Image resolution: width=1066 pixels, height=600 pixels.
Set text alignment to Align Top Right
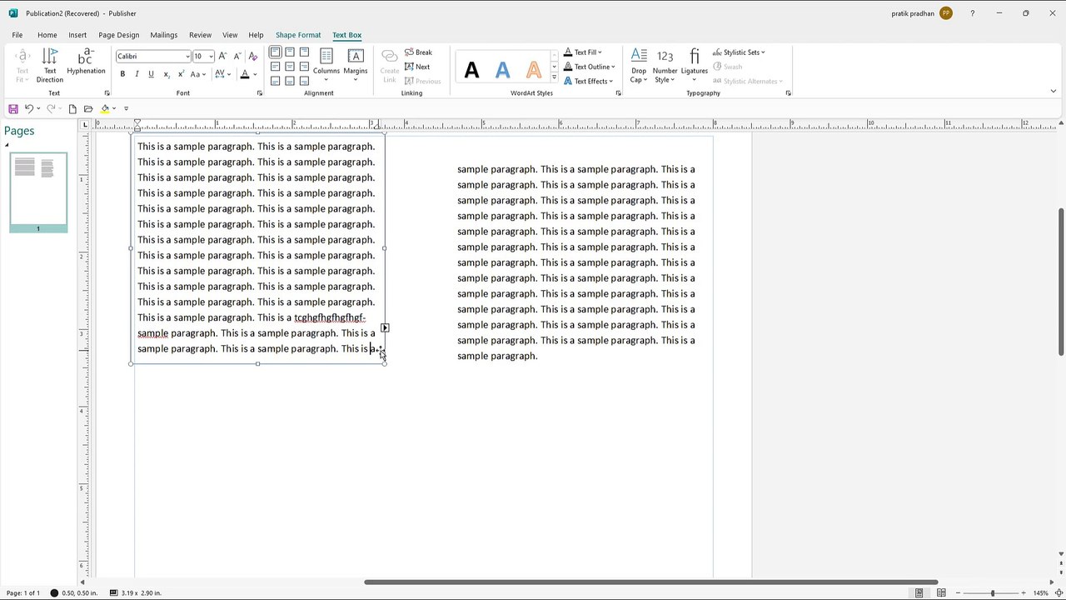[304, 52]
